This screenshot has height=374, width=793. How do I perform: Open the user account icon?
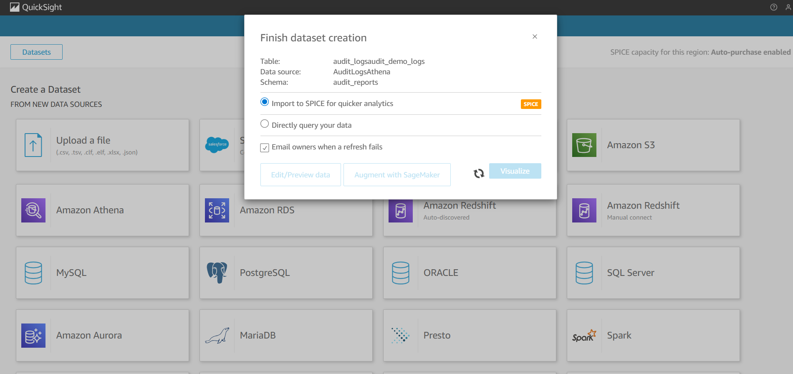[x=788, y=7]
